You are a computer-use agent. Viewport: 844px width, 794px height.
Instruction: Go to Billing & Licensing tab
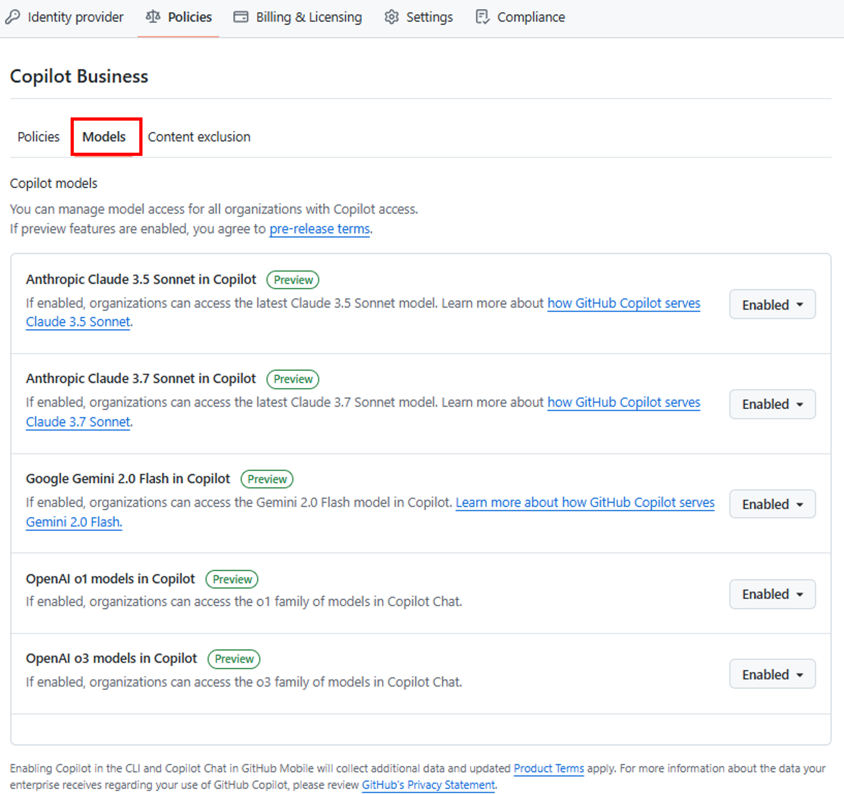(297, 17)
